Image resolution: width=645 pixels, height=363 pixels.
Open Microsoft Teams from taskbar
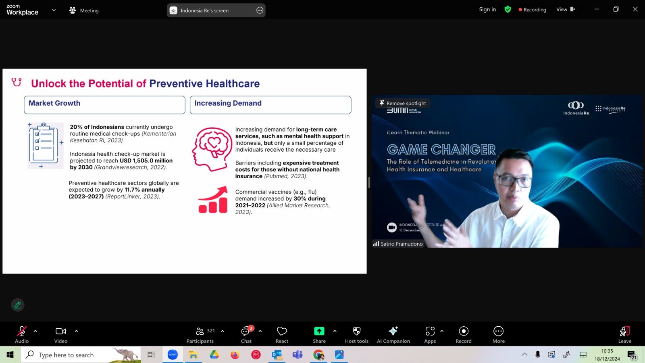tap(298, 355)
